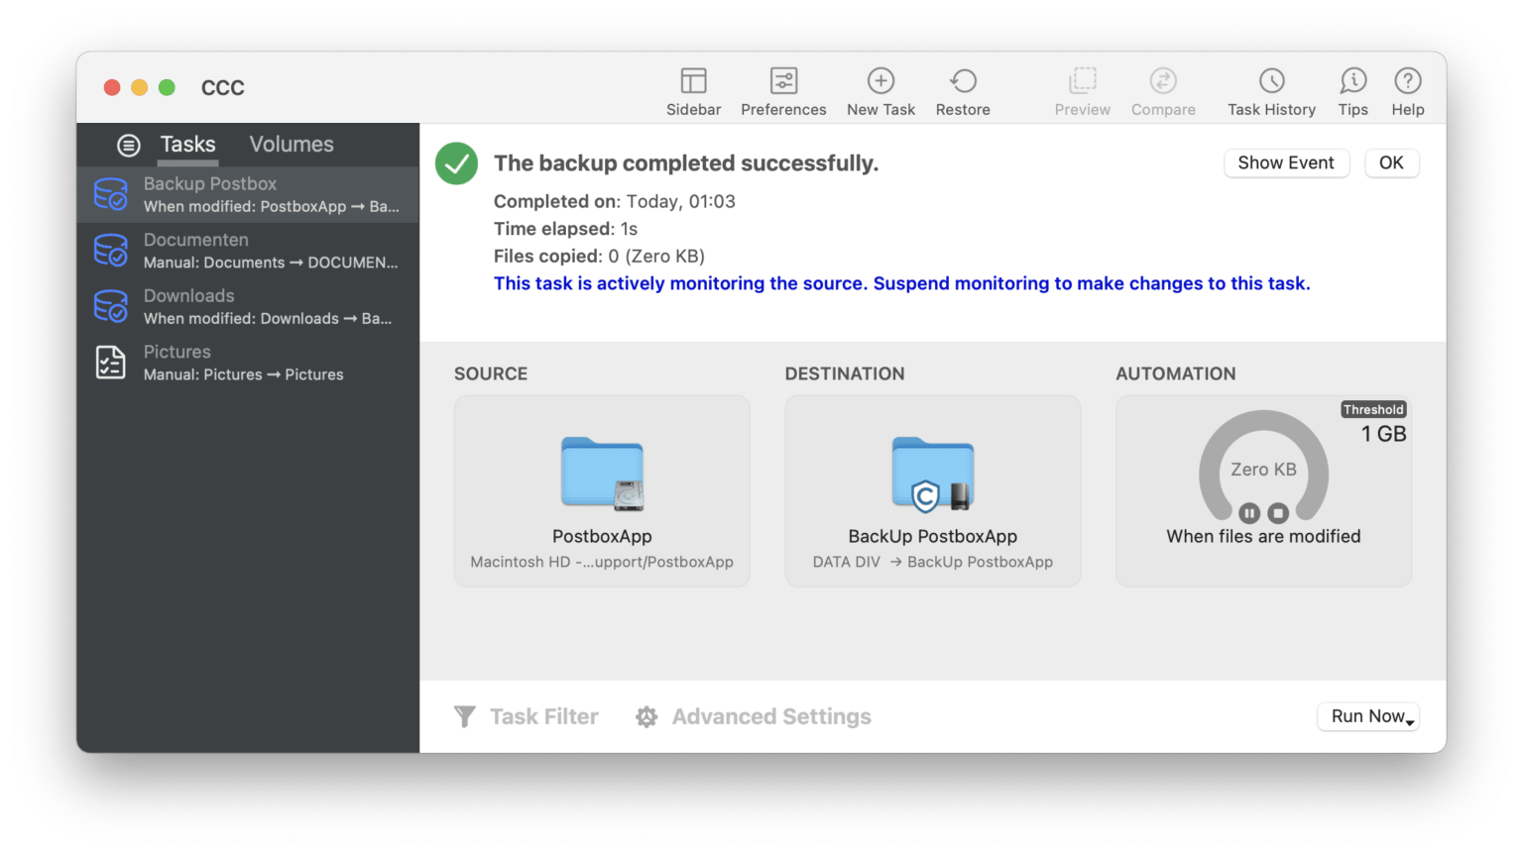Click the Documenten task icon
Image resolution: width=1523 pixels, height=854 pixels.
(x=110, y=251)
